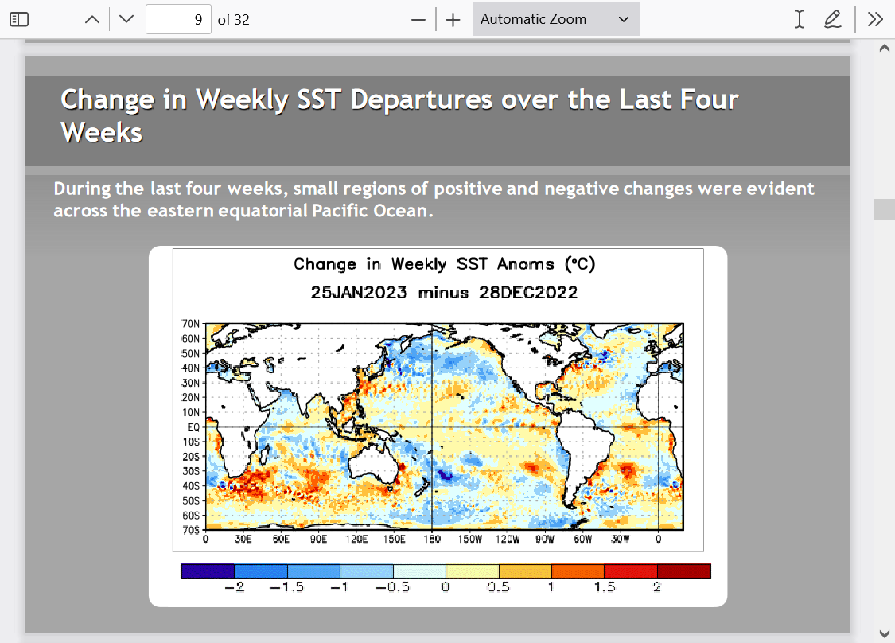Click the '−0.5' colorbar label
Image resolution: width=895 pixels, height=643 pixels.
click(393, 587)
